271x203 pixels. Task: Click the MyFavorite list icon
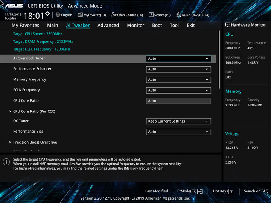coord(80,15)
